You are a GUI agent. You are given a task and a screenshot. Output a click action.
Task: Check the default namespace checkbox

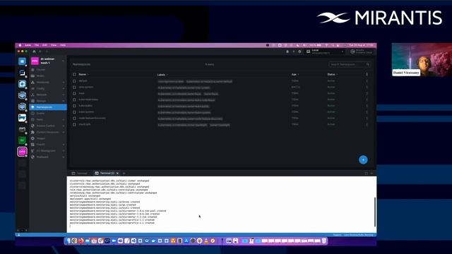[74, 81]
